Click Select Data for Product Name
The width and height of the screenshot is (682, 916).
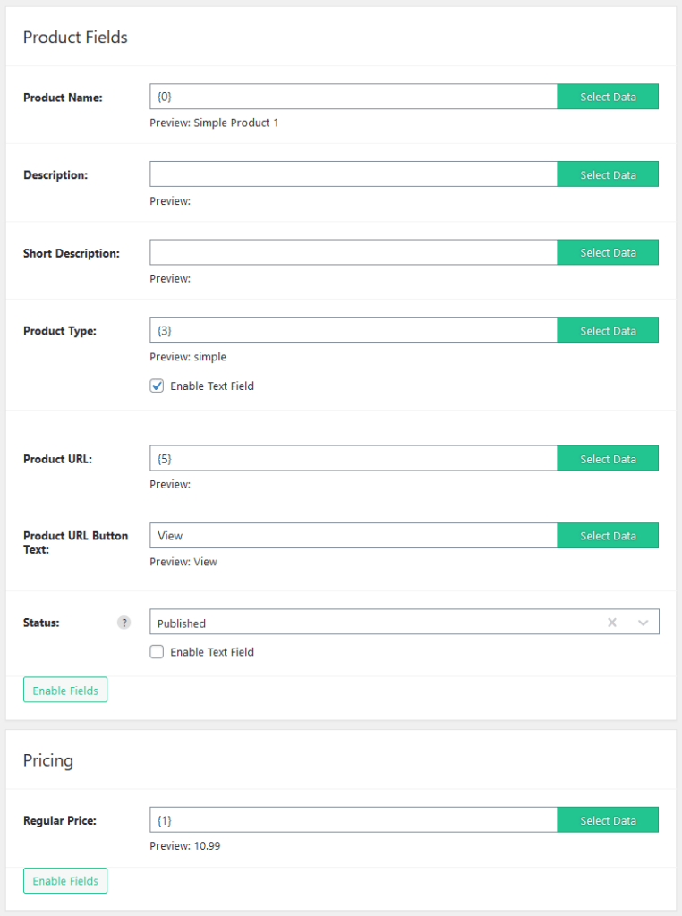(608, 97)
